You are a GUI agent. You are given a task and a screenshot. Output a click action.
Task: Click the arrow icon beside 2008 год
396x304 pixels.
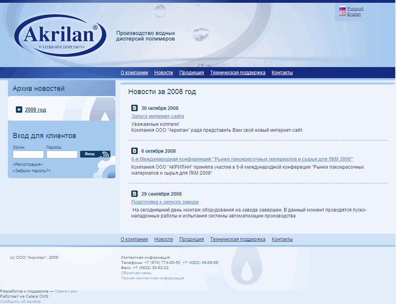pyautogui.click(x=19, y=109)
